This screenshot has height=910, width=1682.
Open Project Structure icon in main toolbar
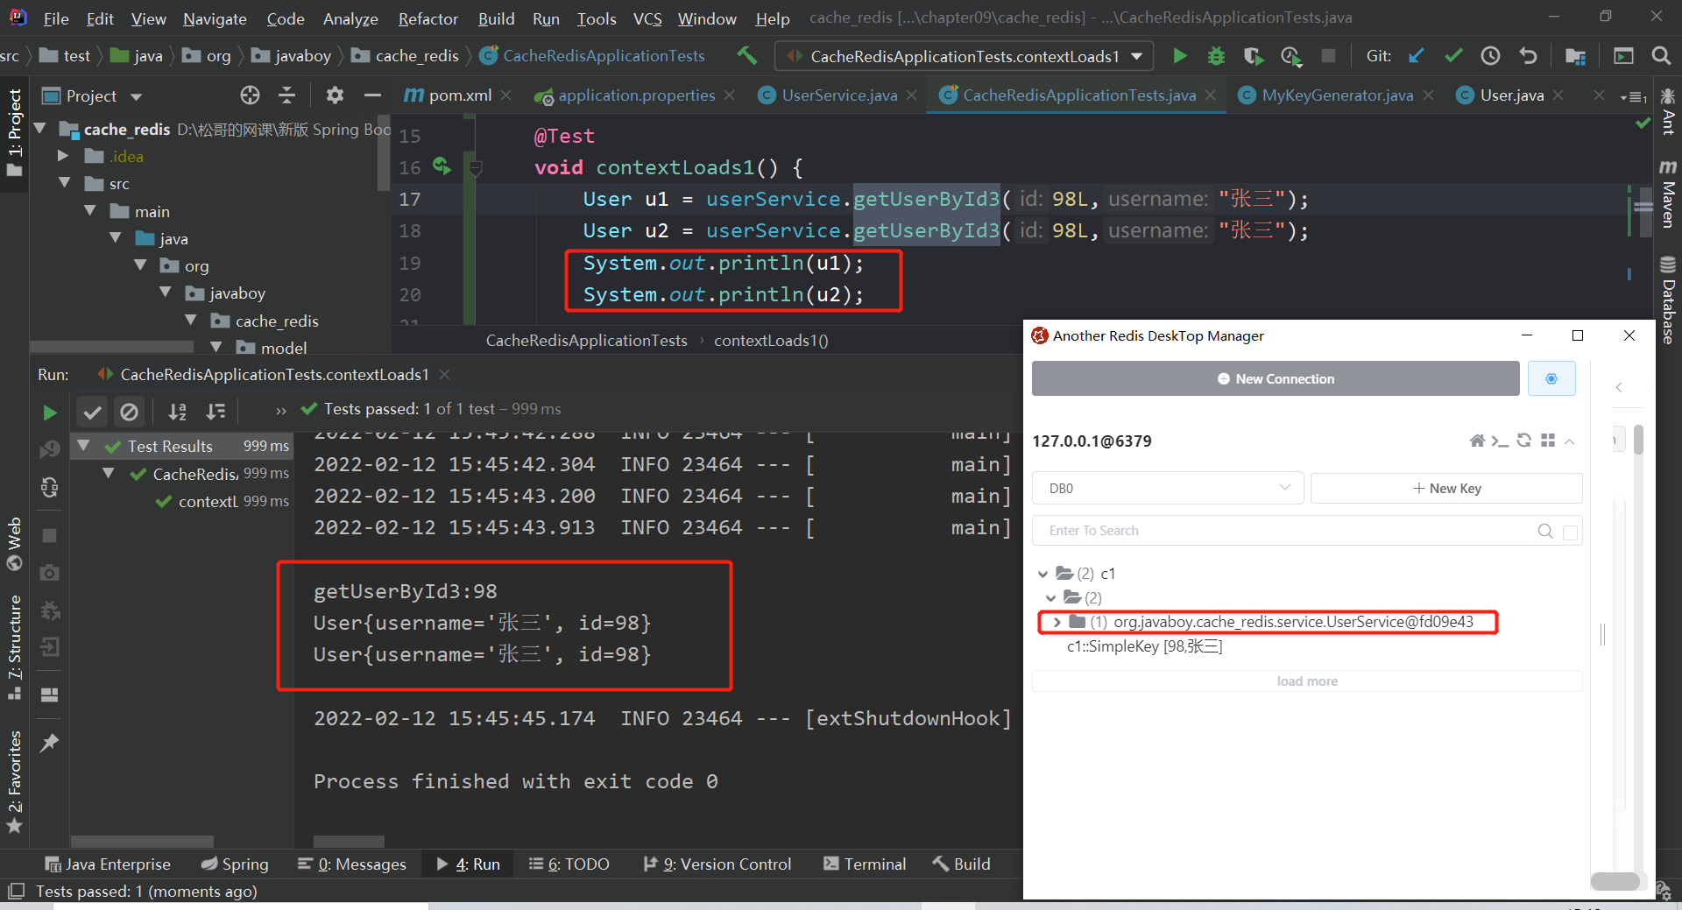pyautogui.click(x=1575, y=56)
